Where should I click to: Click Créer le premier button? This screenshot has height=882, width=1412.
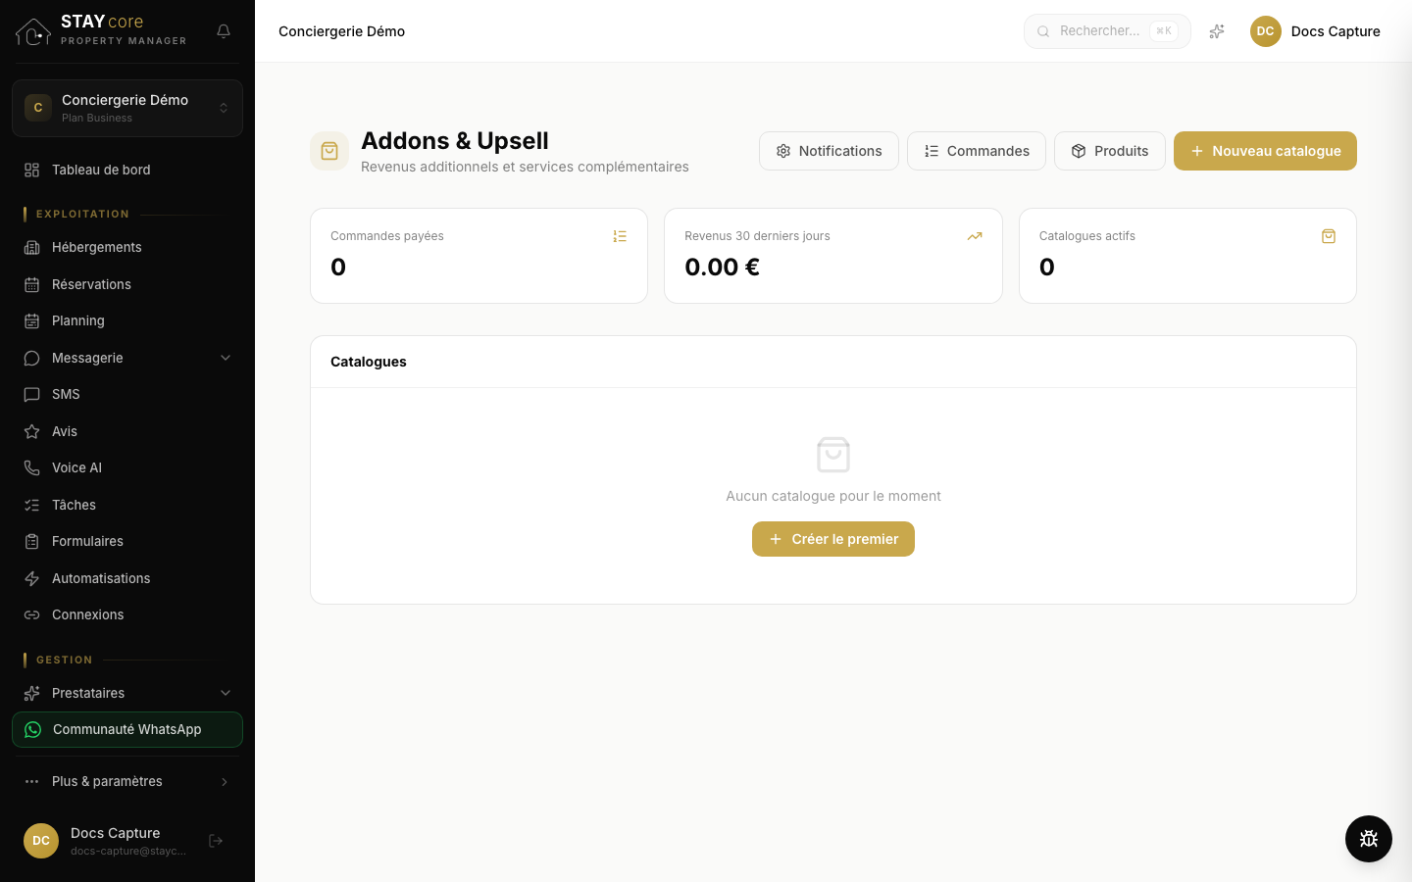[x=833, y=539]
